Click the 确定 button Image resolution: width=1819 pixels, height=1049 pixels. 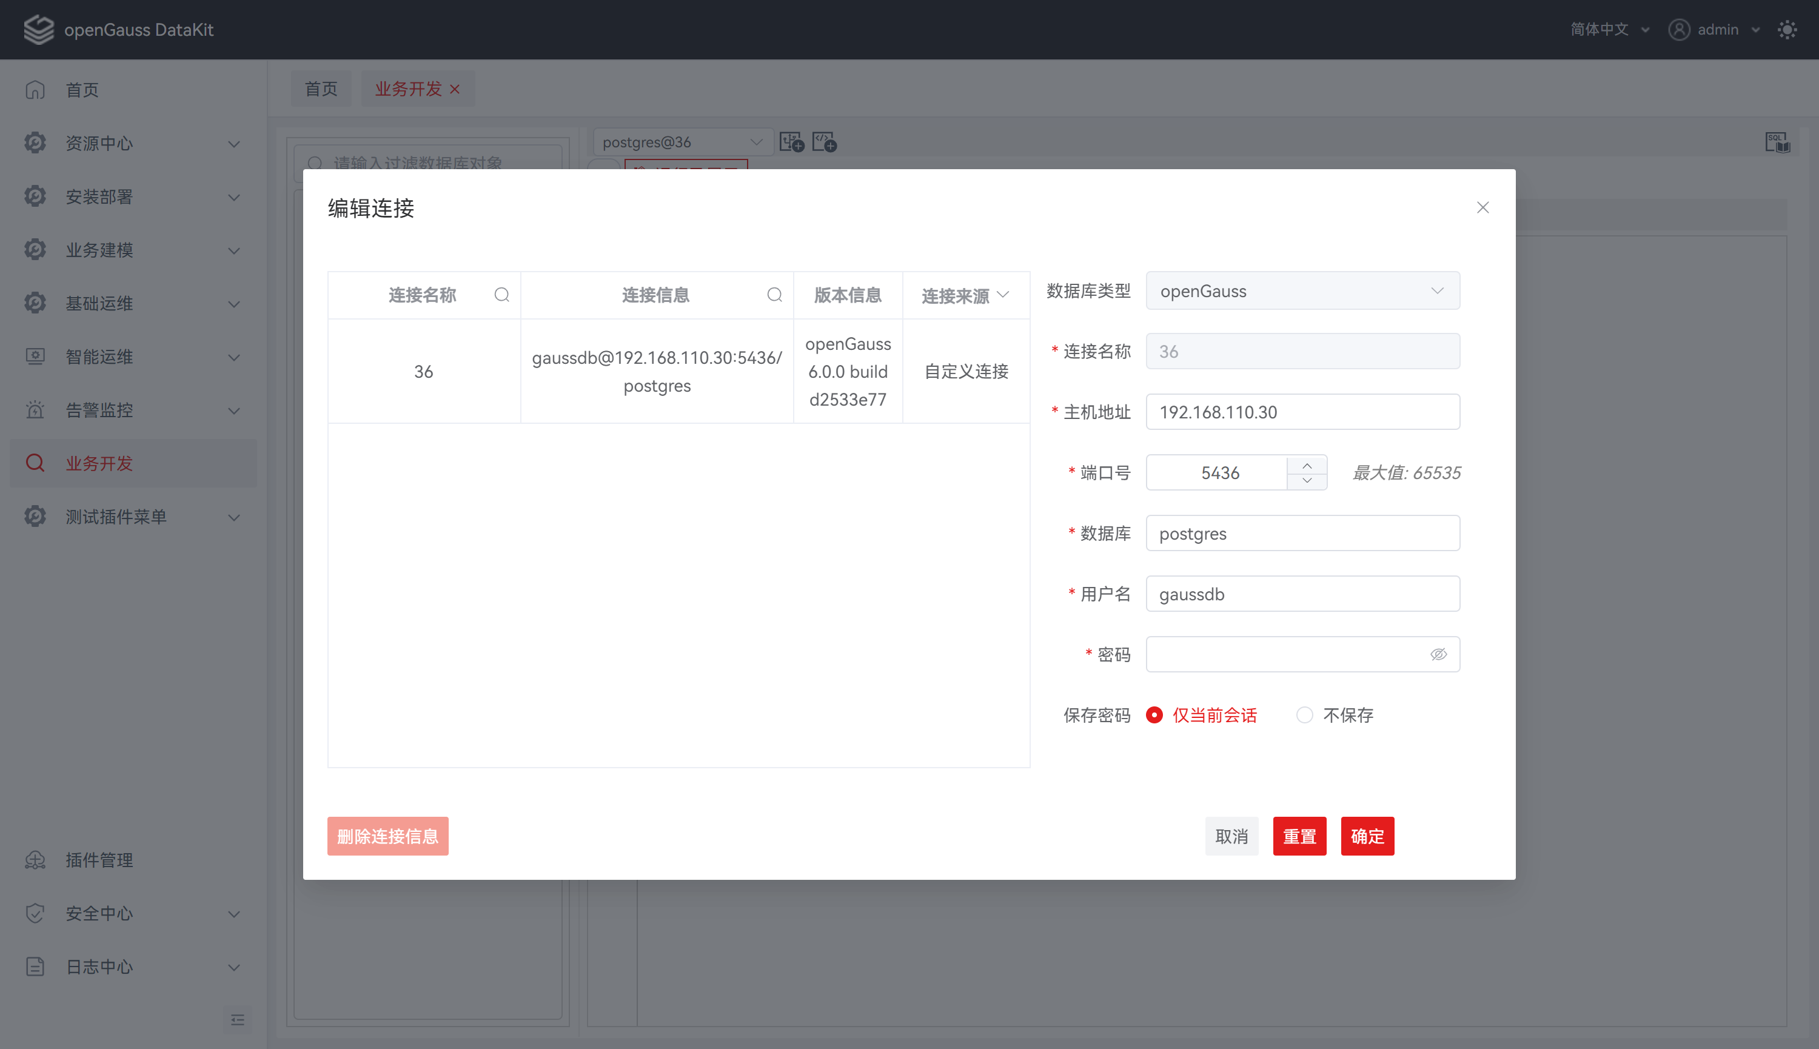tap(1367, 836)
